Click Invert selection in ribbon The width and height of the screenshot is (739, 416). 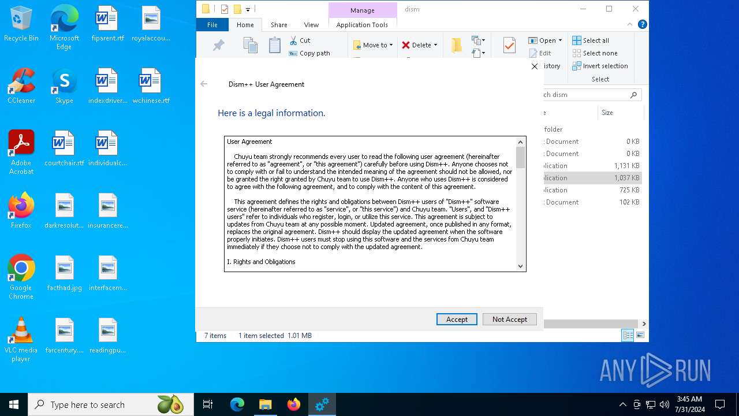click(600, 66)
